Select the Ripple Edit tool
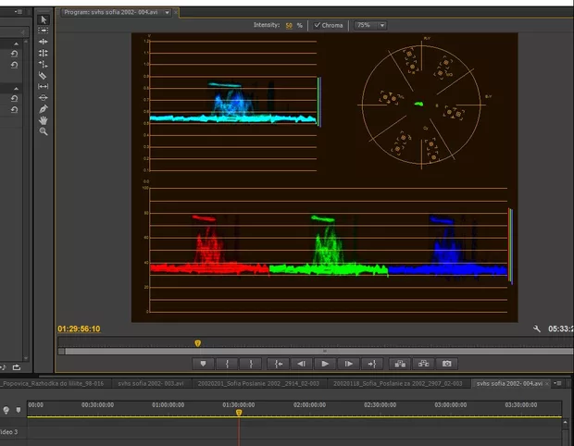 tap(44, 43)
